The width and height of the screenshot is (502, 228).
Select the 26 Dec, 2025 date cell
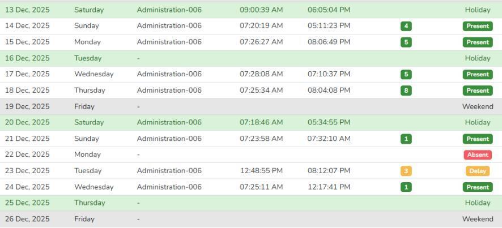click(x=27, y=219)
